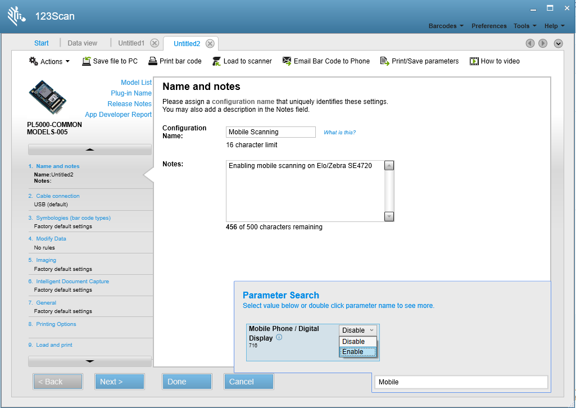The height and width of the screenshot is (408, 576).
Task: Click in the Configuration Name field
Action: (271, 132)
